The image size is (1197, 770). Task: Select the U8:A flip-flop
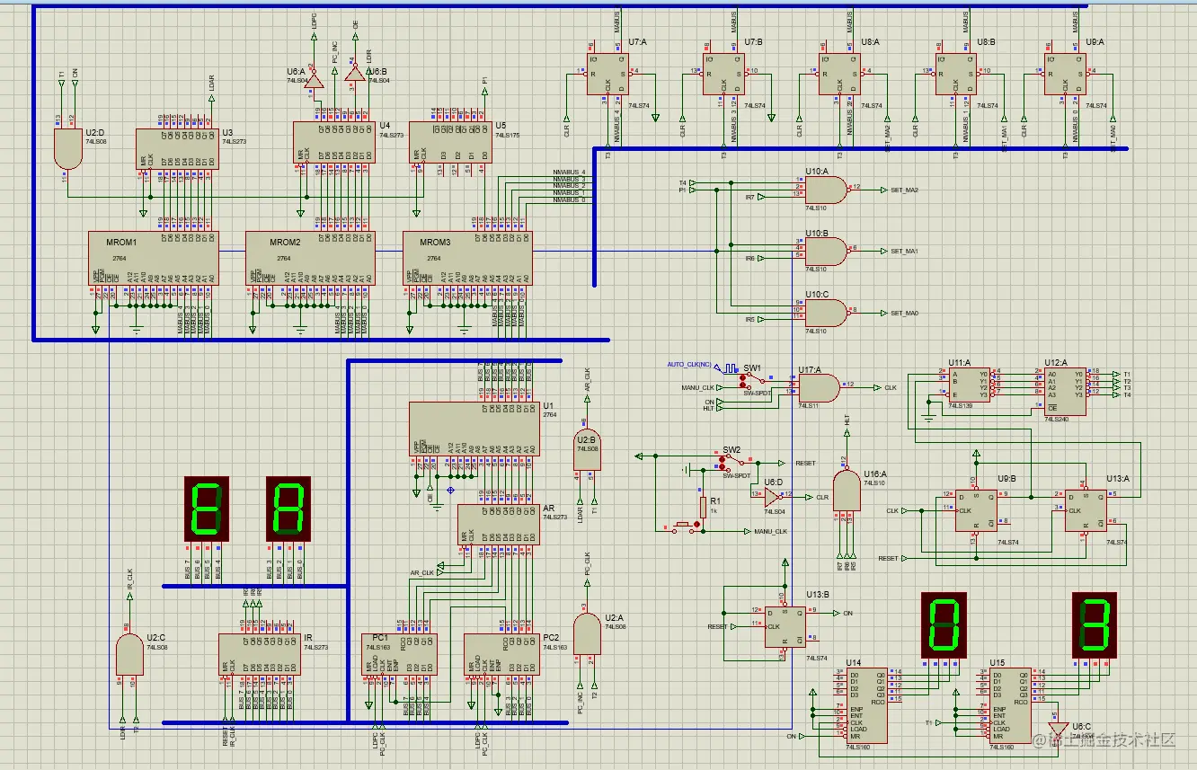pyautogui.click(x=840, y=74)
